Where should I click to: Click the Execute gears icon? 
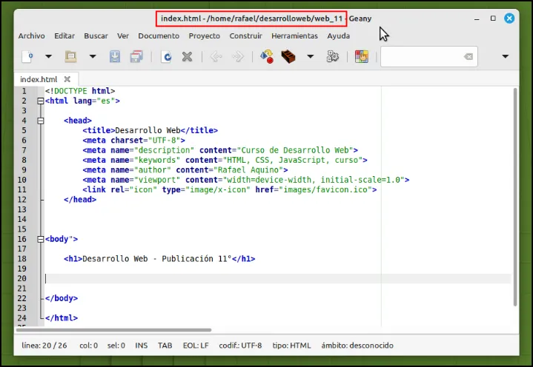tap(332, 56)
